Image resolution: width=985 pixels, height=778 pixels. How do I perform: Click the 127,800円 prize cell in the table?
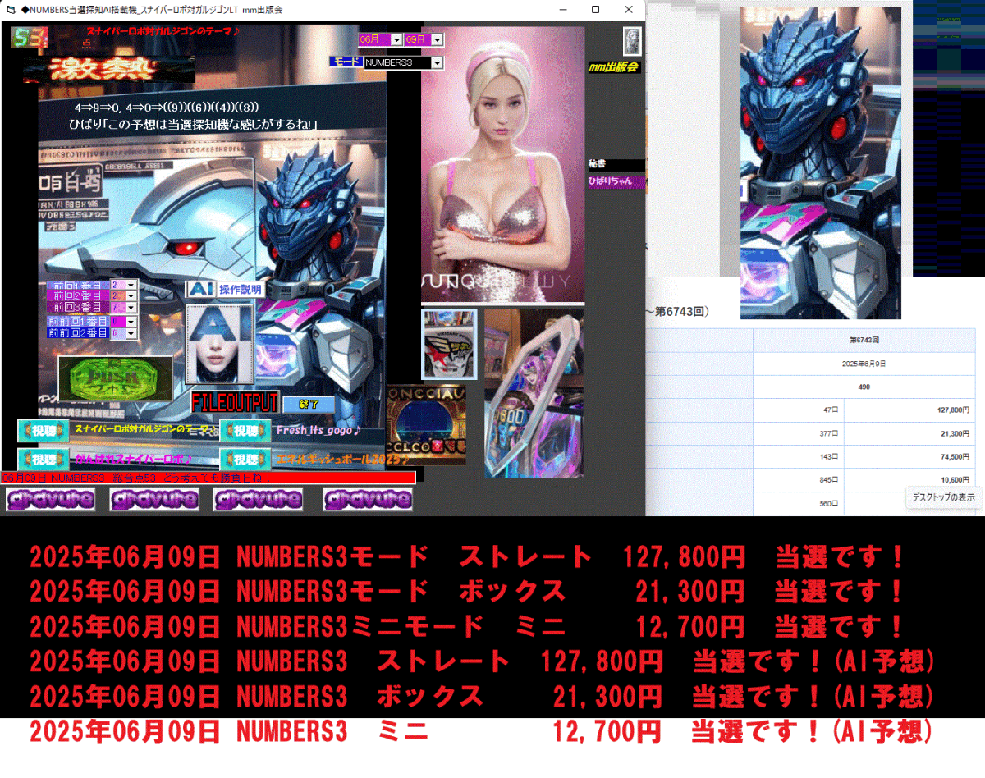point(909,410)
